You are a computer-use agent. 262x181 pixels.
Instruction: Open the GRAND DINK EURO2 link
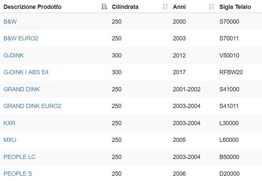click(x=32, y=106)
